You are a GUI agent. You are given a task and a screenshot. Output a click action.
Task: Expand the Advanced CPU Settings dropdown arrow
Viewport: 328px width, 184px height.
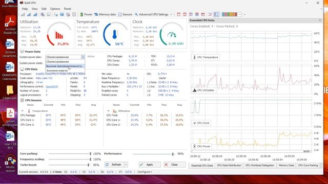(171, 14)
